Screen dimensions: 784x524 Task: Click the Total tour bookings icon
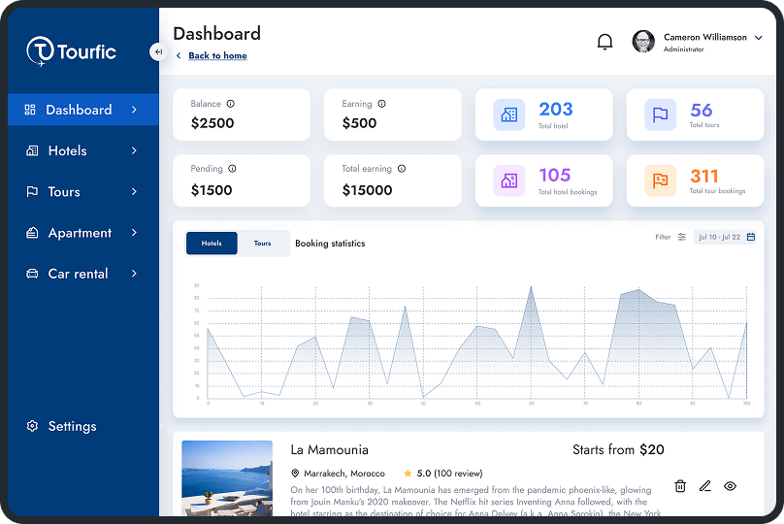661,180
